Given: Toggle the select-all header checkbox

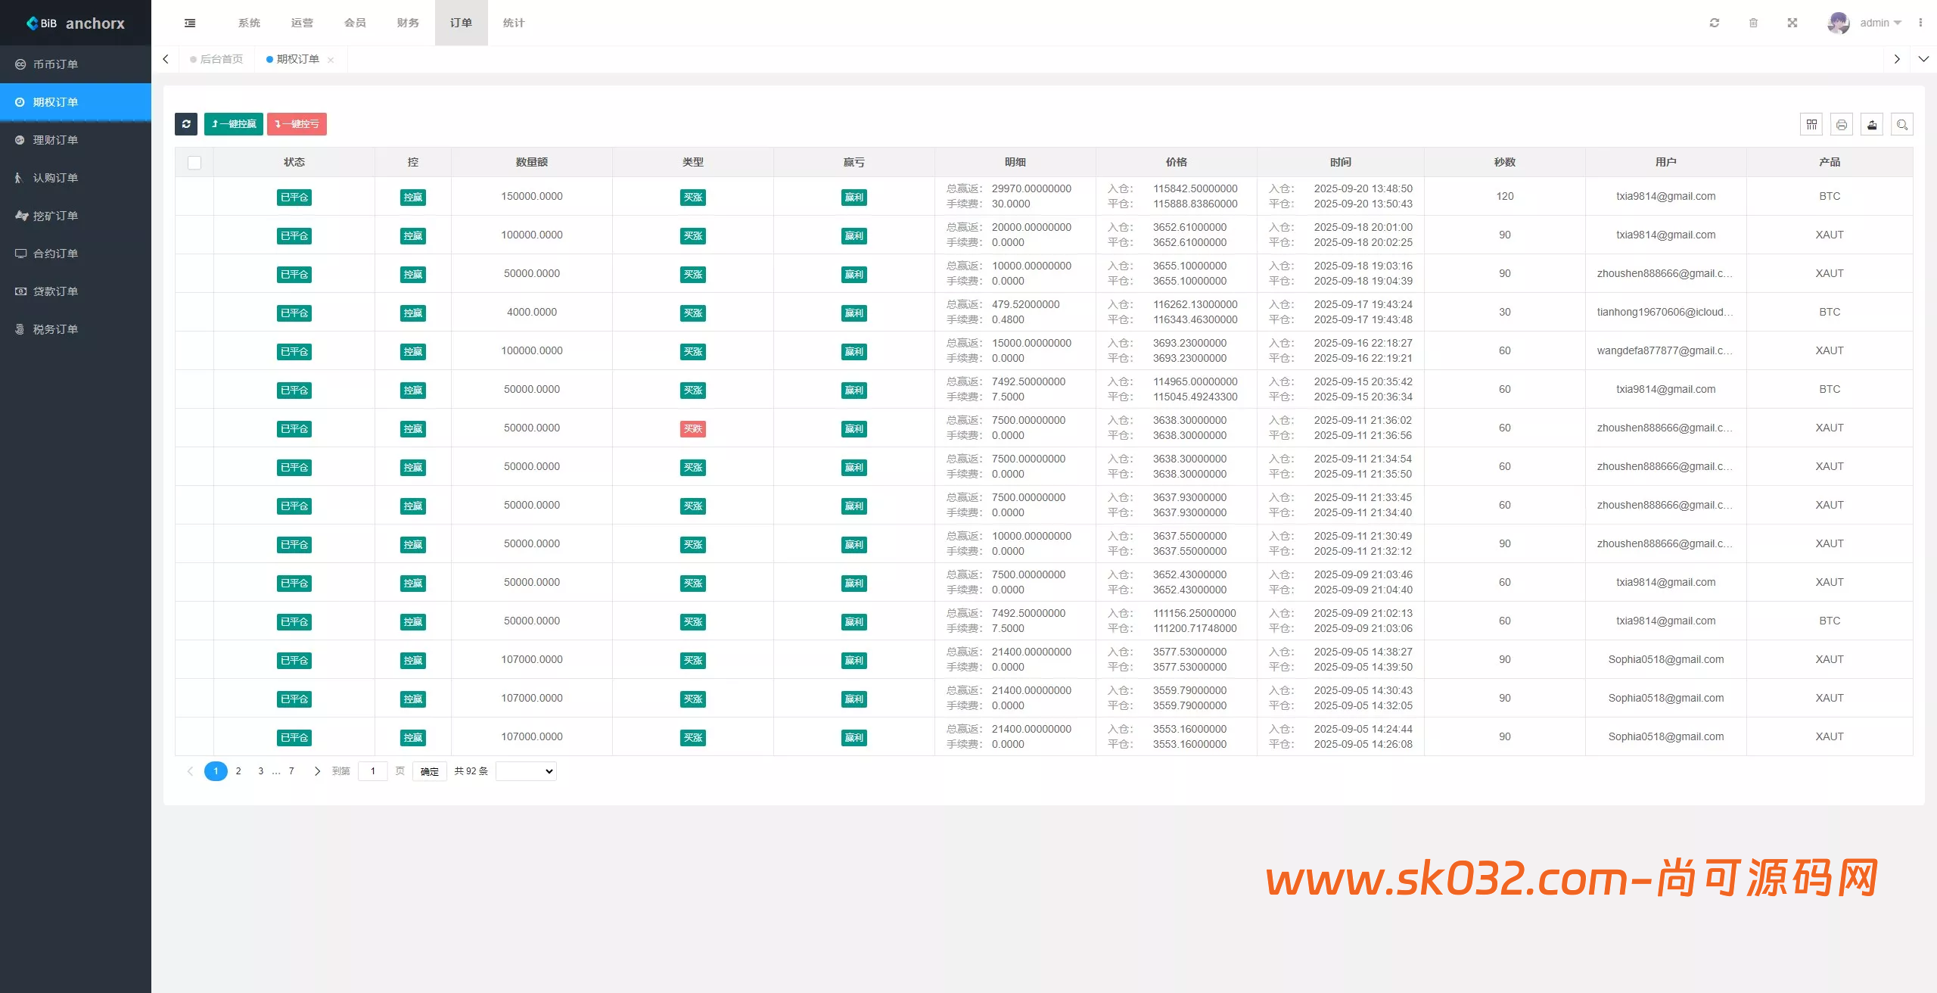Looking at the screenshot, I should pos(194,163).
